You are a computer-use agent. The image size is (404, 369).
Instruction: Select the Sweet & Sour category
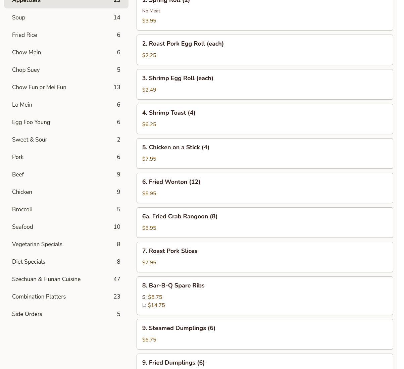(x=66, y=140)
